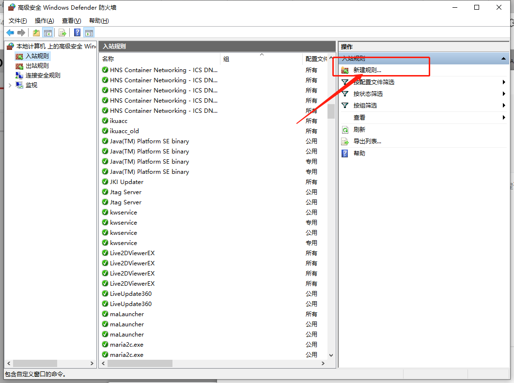Click the 入站规则 tree node icon
The image size is (514, 383).
click(x=19, y=56)
